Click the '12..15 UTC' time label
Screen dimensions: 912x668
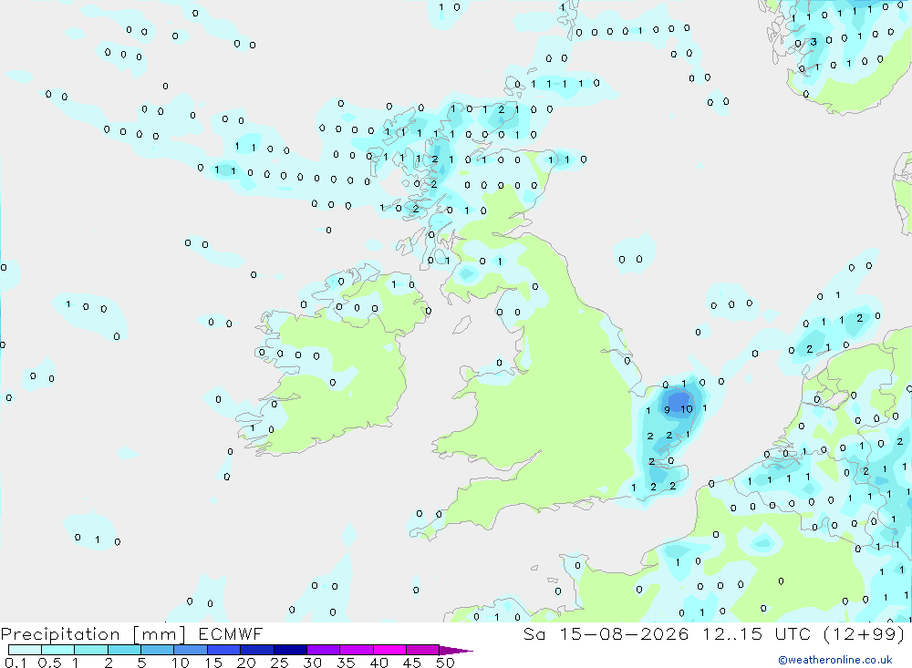[x=757, y=633]
